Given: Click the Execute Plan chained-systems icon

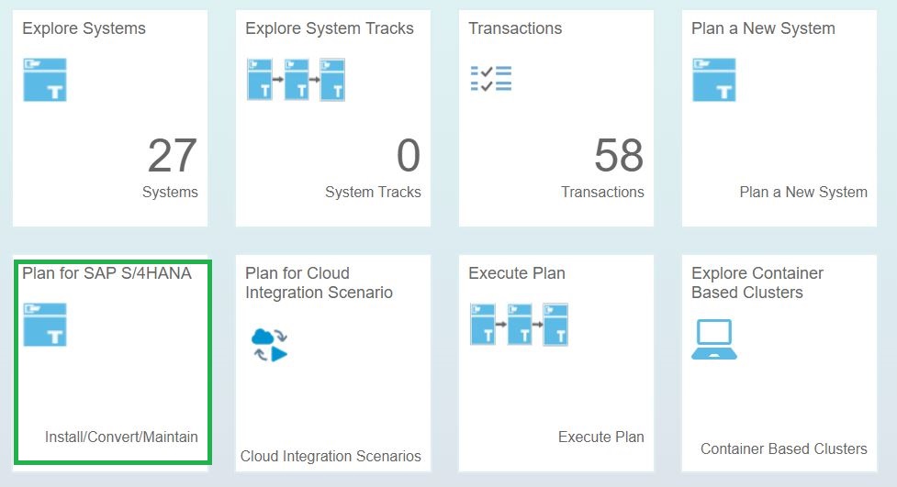Looking at the screenshot, I should 519,325.
